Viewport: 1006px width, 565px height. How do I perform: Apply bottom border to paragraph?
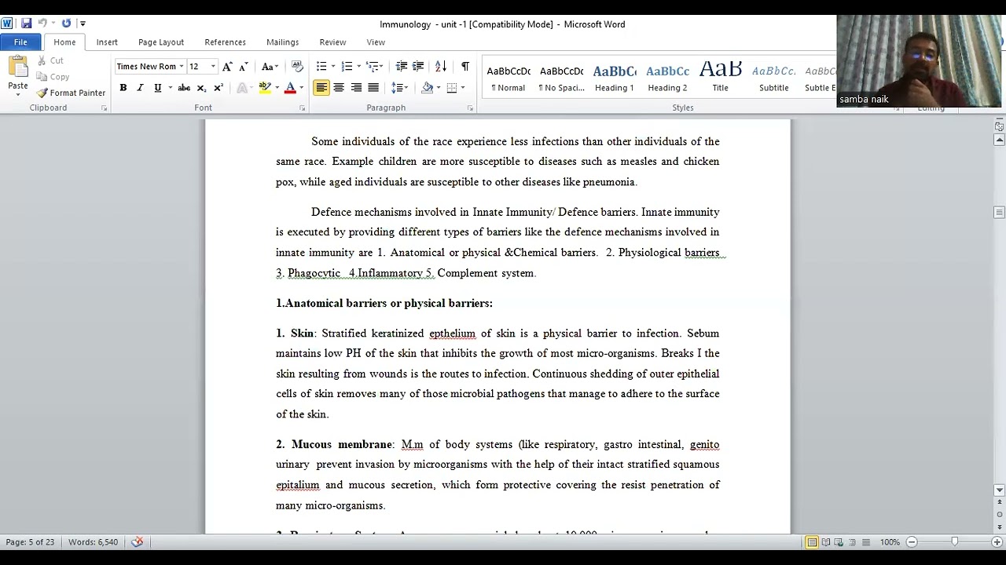pos(452,88)
